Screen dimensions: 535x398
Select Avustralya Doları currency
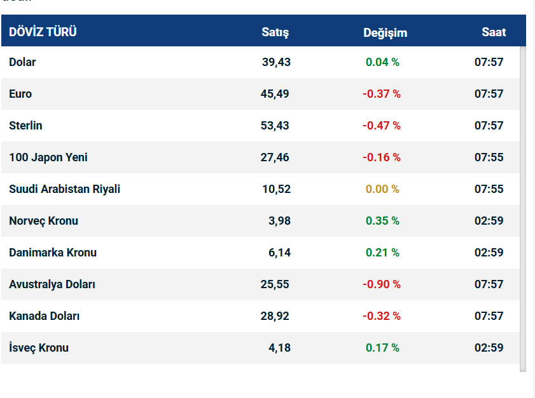pyautogui.click(x=52, y=284)
